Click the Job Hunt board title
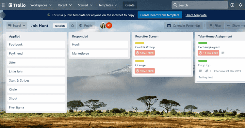The image size is (245, 128). click(40, 25)
